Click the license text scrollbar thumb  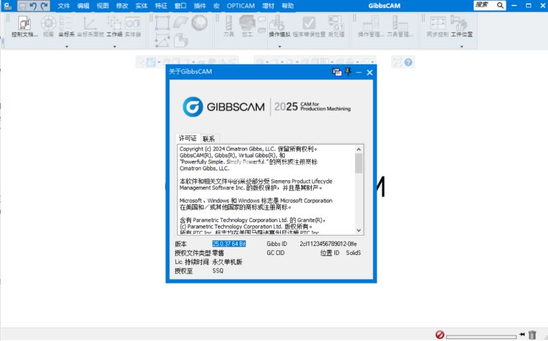(358, 163)
